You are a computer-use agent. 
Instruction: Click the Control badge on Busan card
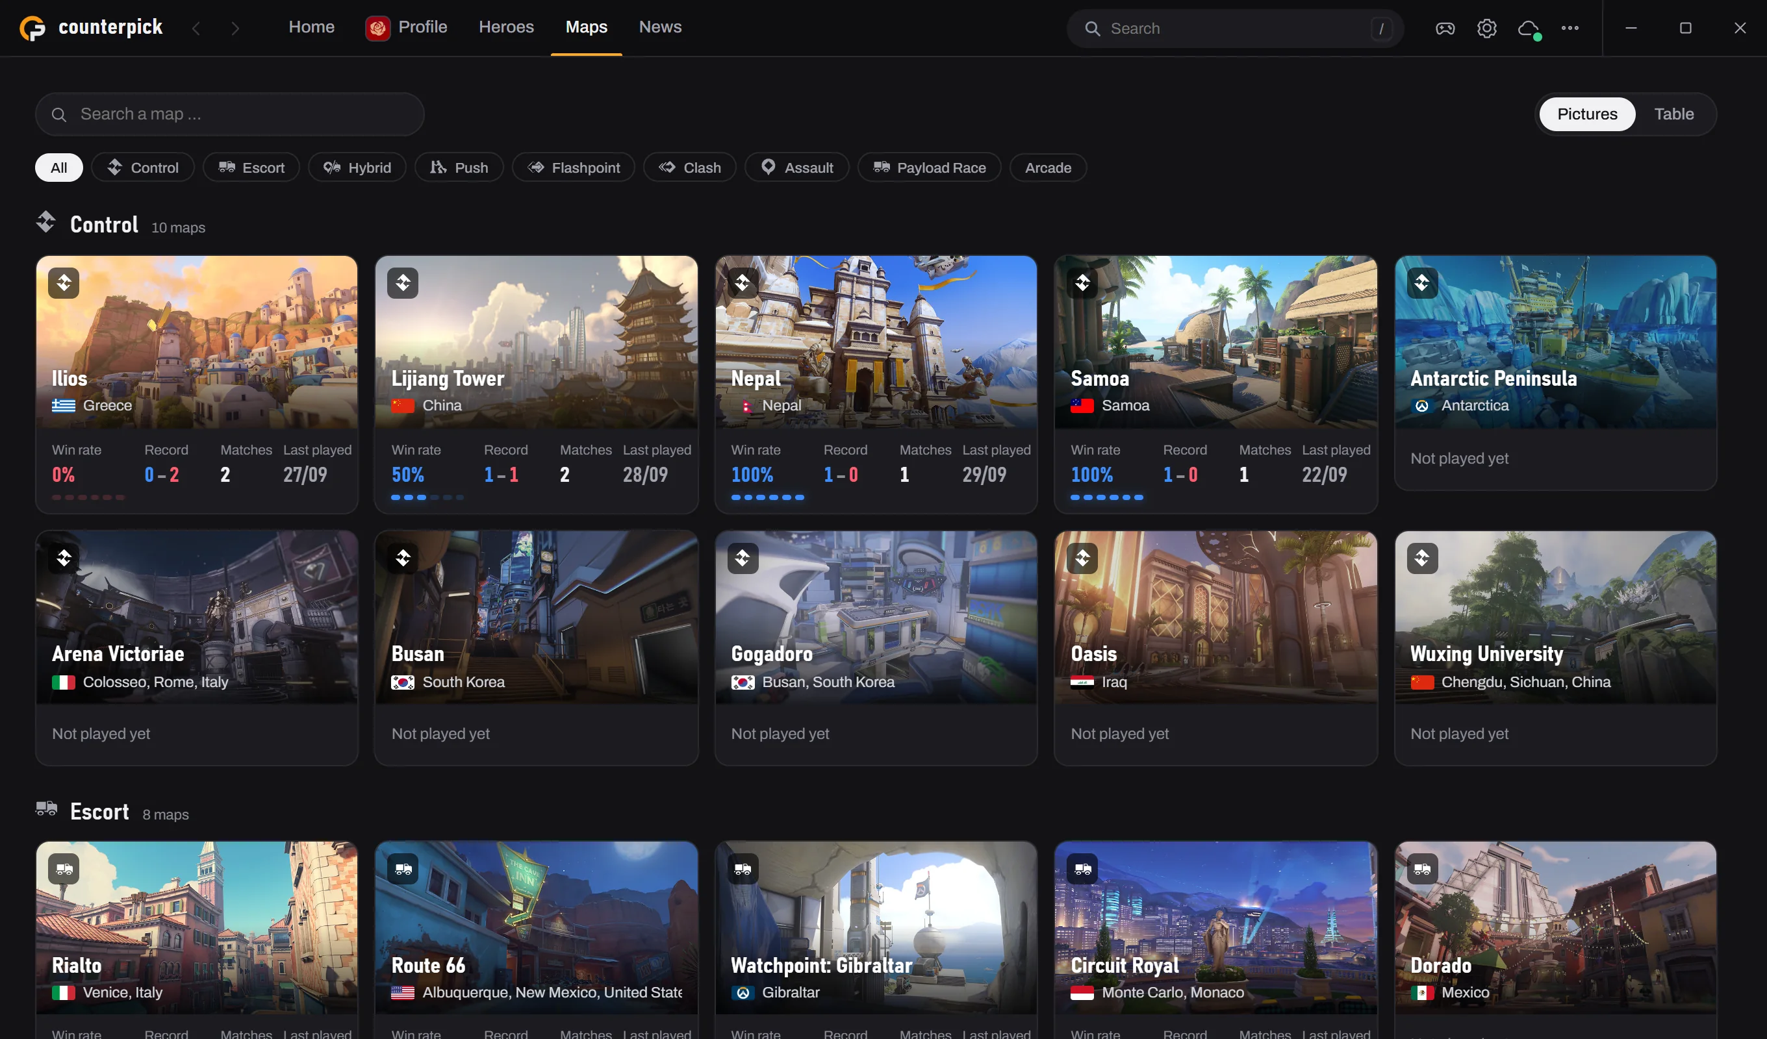403,558
